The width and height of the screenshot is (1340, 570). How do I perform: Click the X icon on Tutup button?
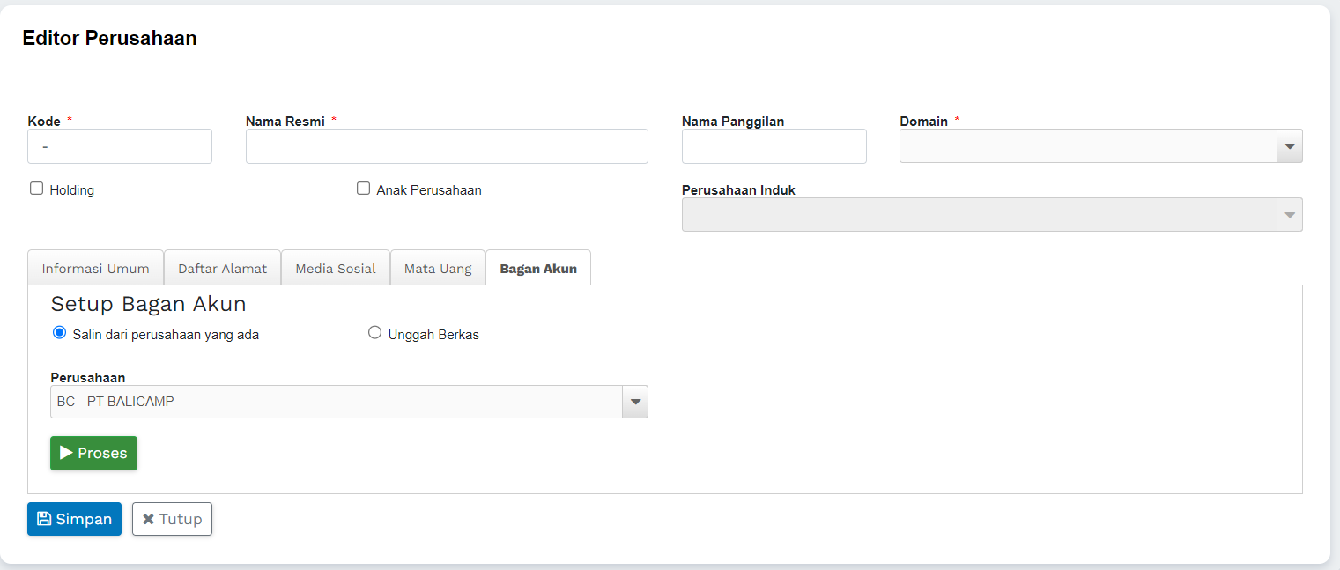point(148,519)
